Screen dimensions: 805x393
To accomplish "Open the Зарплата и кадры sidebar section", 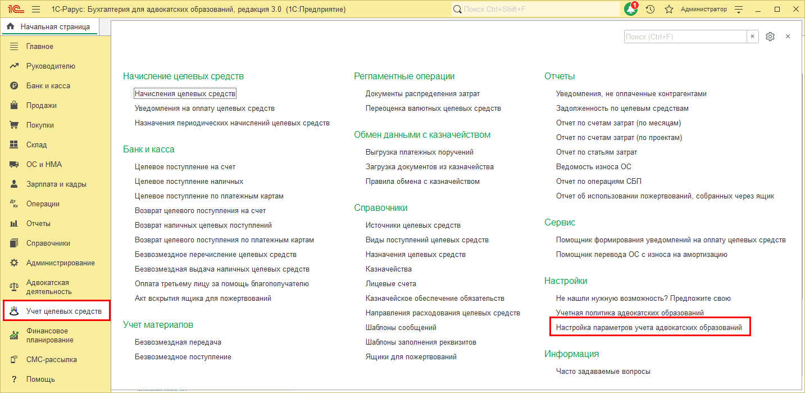I will point(56,184).
